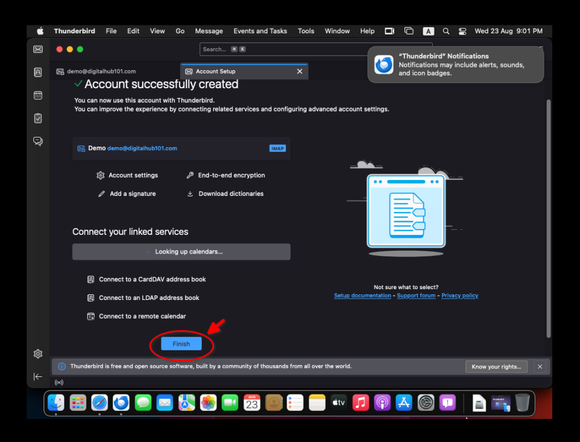Open the Tools menu
Image resolution: width=580 pixels, height=442 pixels.
pyautogui.click(x=306, y=31)
